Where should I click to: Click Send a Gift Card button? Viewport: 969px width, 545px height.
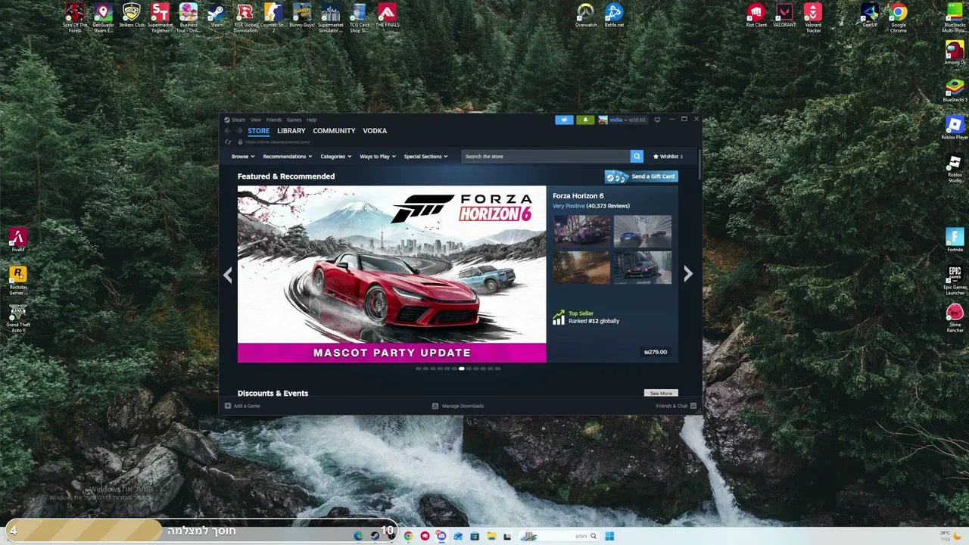click(x=641, y=176)
